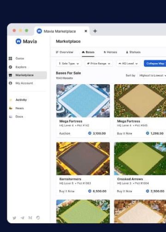
Task: Open the sandy base thumbnail under Crooked Arrows
Action: [x=140, y=211]
